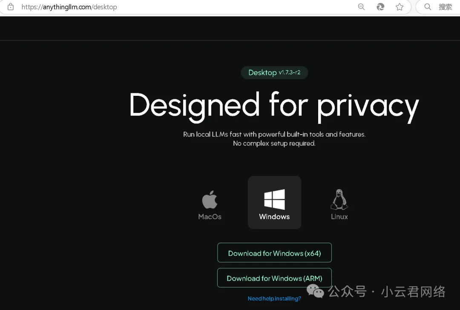Viewport: 460px width, 310px height.
Task: Select the Apple logo for MacOs
Action: (210, 200)
